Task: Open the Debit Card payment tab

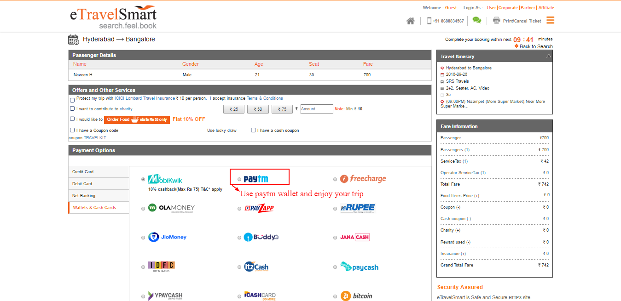Action: point(99,184)
